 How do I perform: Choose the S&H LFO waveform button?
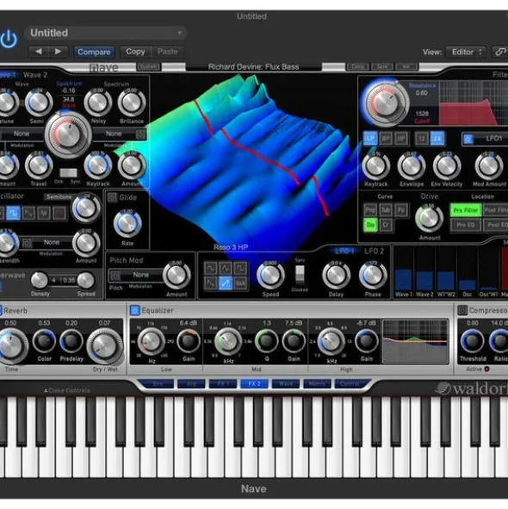[x=240, y=283]
